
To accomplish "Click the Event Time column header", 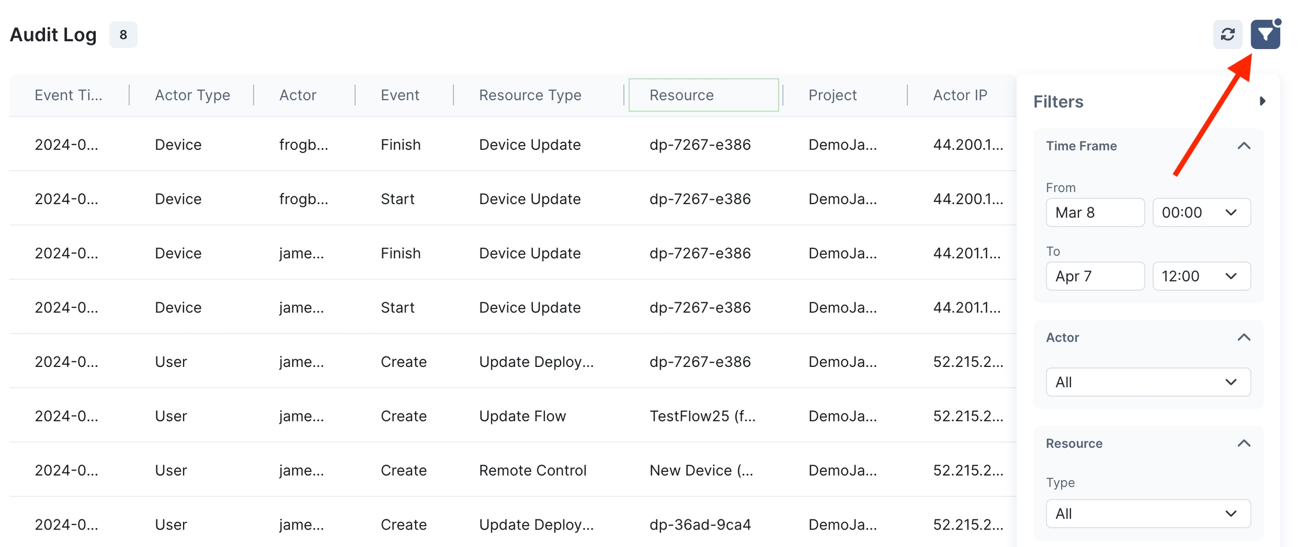I will 68,95.
